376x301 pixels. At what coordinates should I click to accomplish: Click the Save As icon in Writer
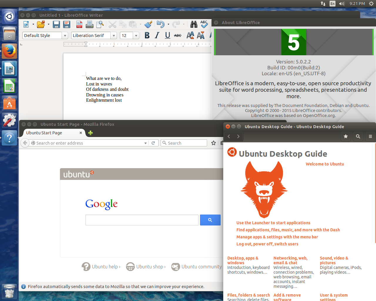67,24
